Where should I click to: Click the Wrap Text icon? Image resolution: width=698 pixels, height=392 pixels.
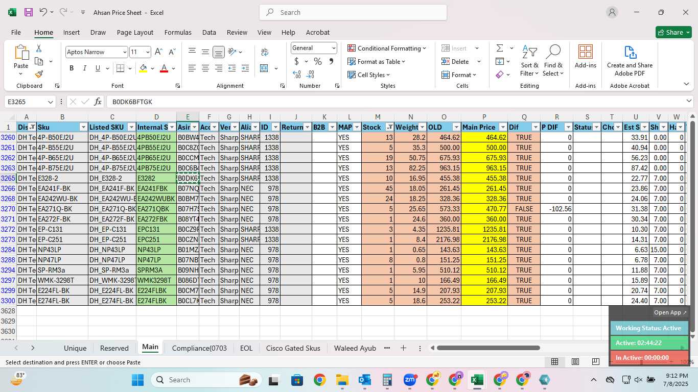point(265,52)
